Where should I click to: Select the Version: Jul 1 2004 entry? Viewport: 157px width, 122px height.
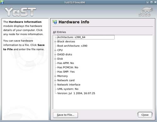coord(76,93)
